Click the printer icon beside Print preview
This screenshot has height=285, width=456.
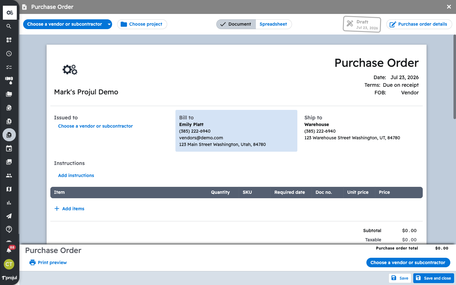[x=32, y=263]
